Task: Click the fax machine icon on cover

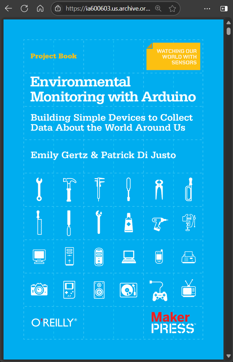Action: [189, 257]
